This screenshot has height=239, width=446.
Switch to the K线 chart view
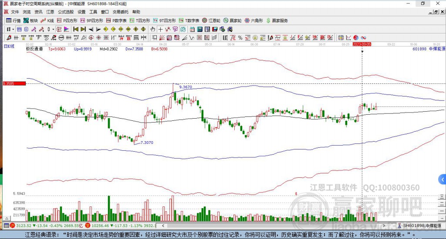[47, 20]
